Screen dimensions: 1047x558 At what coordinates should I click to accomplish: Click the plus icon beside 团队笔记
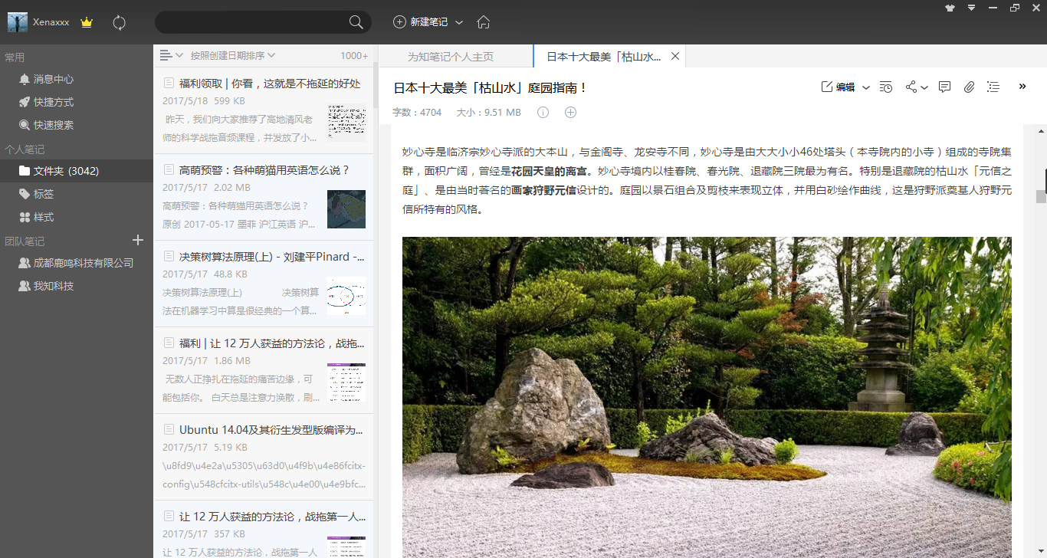click(138, 241)
